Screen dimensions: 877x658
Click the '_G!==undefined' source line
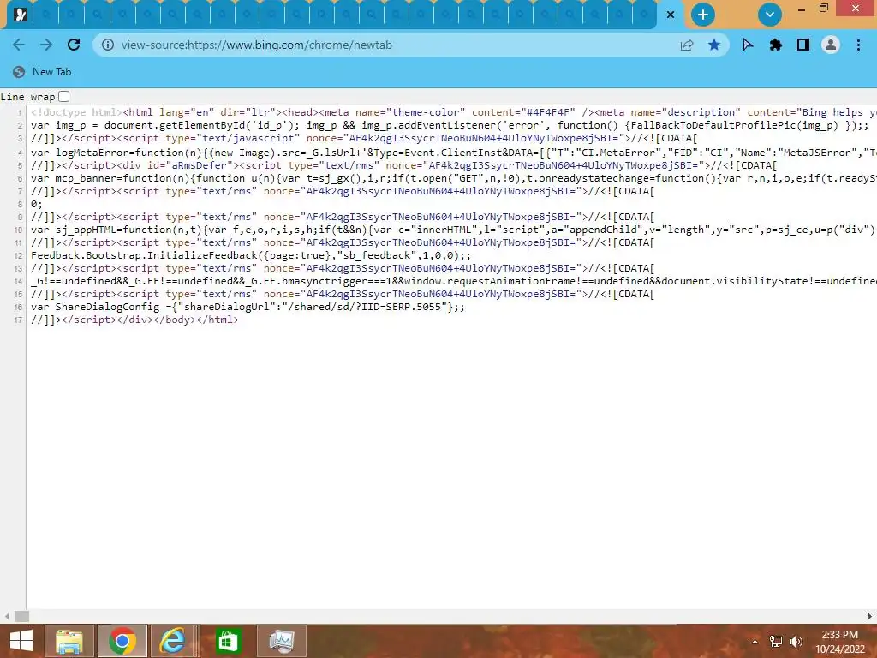click(454, 281)
